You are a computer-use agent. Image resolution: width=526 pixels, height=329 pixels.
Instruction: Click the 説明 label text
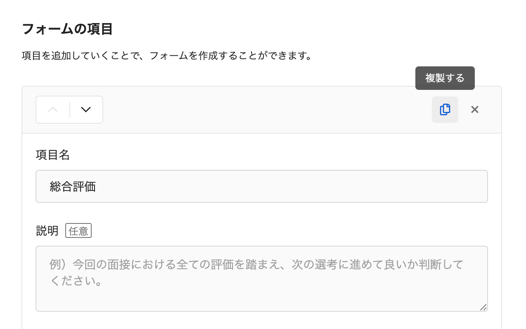click(x=47, y=231)
